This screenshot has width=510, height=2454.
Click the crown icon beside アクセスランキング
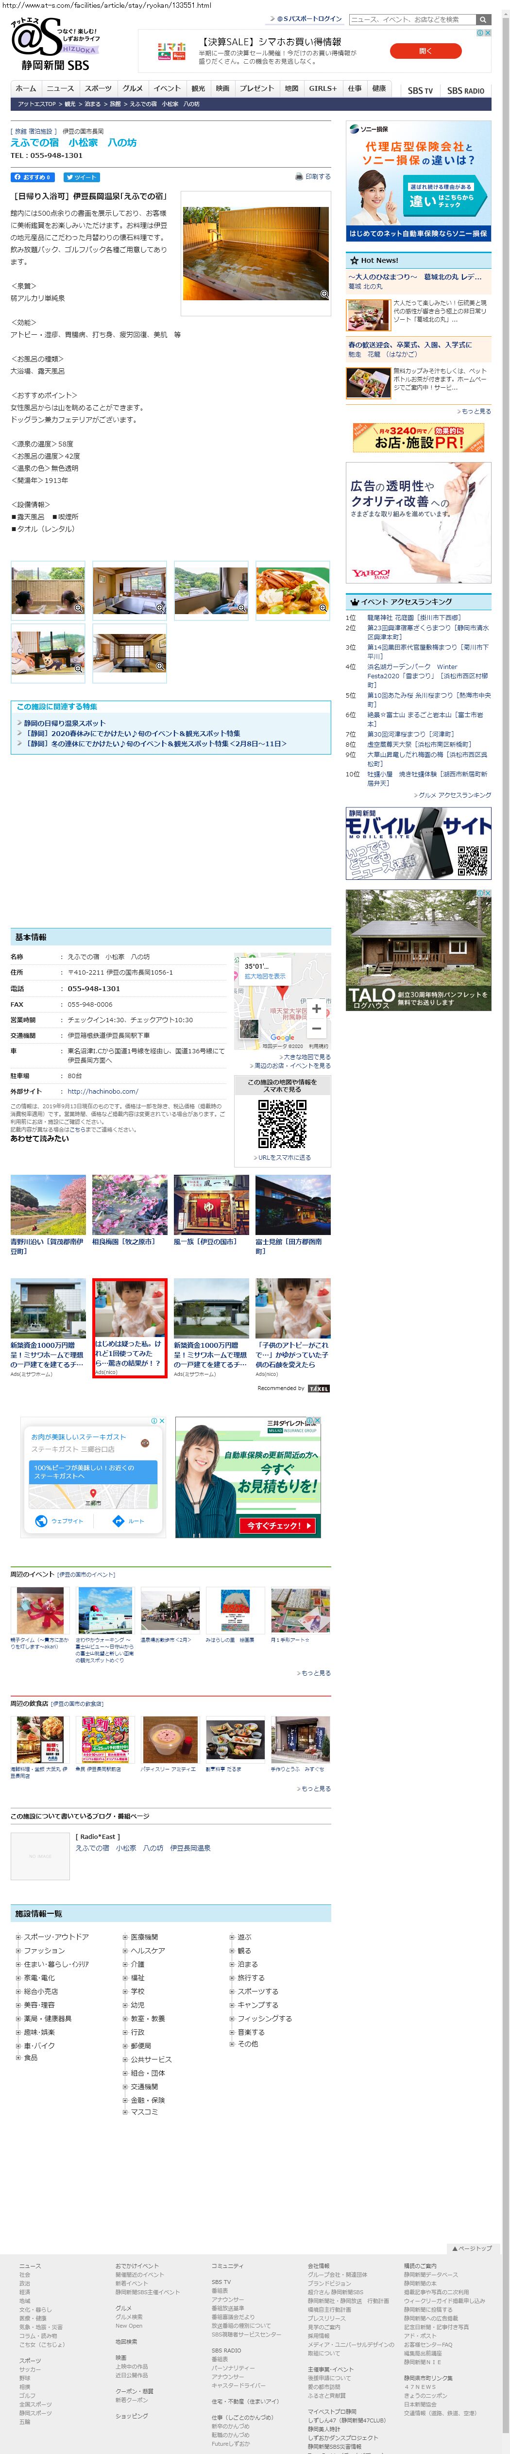click(354, 602)
